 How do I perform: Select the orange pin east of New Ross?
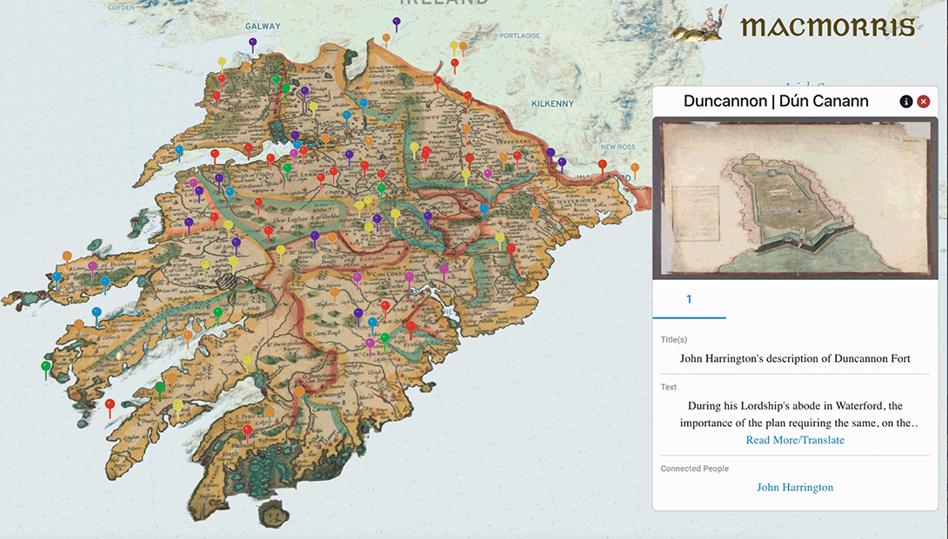click(635, 169)
